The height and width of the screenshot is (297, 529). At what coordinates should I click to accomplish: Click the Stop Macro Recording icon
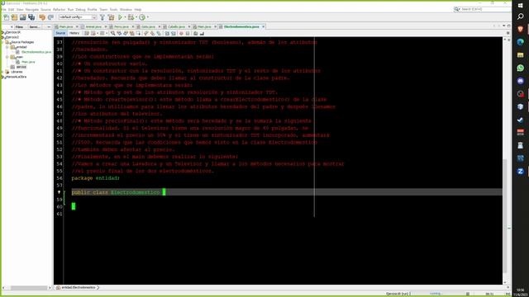click(x=188, y=33)
